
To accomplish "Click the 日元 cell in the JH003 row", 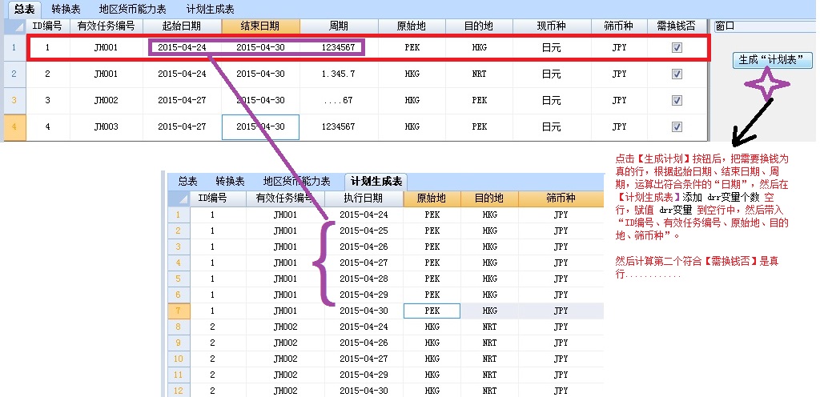I will tap(552, 127).
